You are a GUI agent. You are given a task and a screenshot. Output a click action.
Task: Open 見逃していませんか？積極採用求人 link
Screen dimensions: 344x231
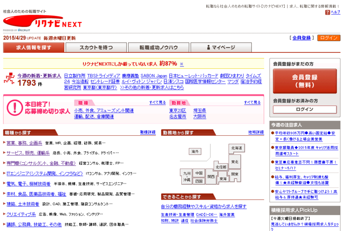[x=305, y=227]
